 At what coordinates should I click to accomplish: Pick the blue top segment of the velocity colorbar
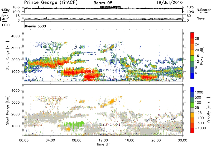192,90
